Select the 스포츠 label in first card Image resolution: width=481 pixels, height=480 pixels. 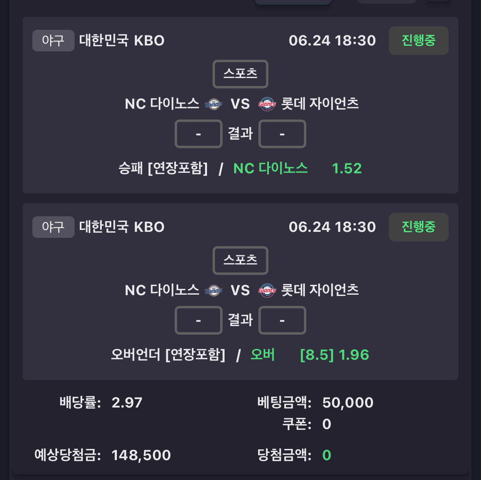click(240, 74)
